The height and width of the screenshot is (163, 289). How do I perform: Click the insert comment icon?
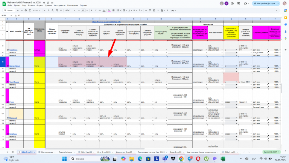tap(150, 10)
